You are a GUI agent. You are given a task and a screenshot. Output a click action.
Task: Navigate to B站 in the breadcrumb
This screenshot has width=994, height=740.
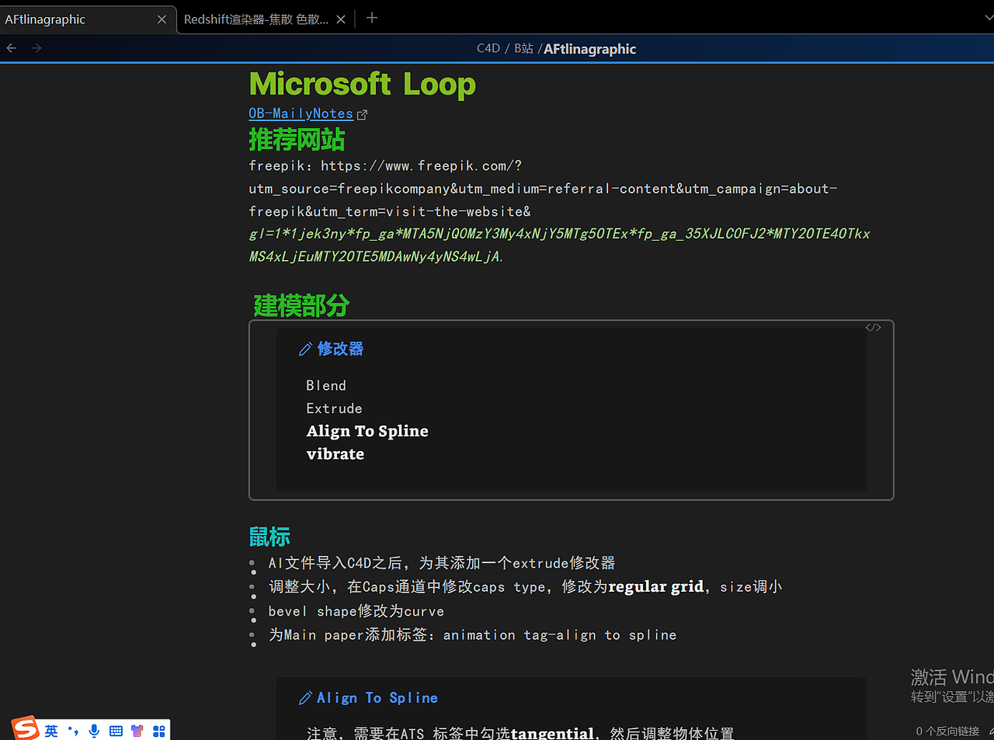[x=523, y=48]
